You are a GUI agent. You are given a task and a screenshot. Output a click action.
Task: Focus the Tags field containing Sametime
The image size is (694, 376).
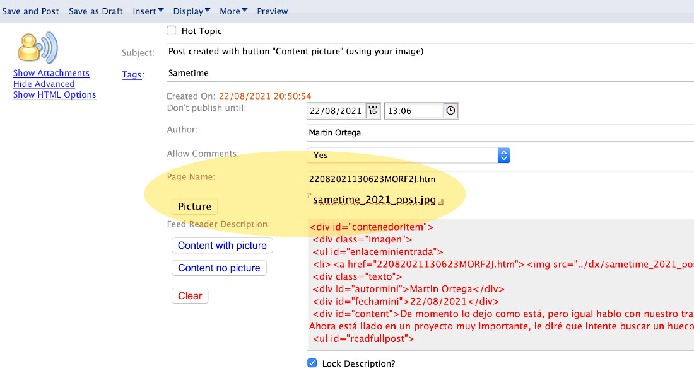[x=430, y=73]
